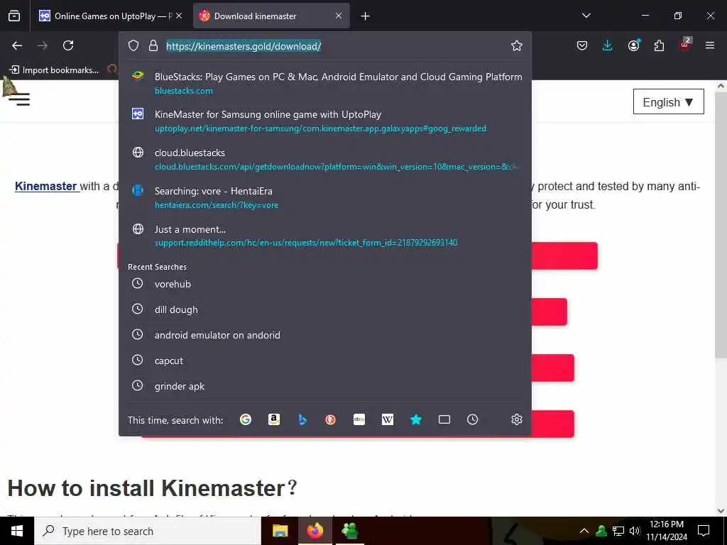The height and width of the screenshot is (545, 727).
Task: Search this time with Bing
Action: (302, 419)
